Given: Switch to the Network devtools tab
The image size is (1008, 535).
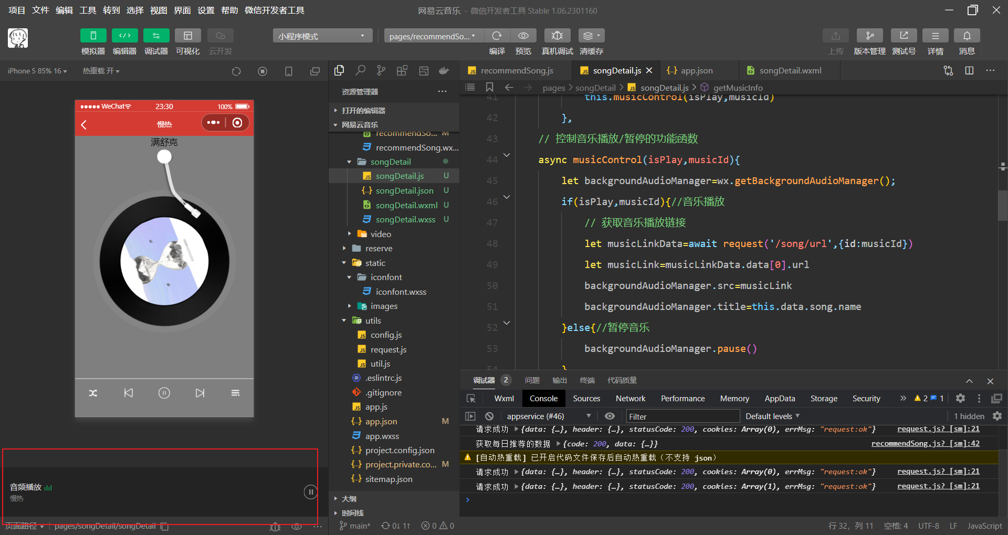Looking at the screenshot, I should coord(631,399).
